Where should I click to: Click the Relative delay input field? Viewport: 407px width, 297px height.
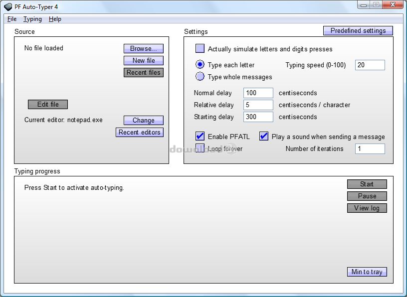(258, 105)
